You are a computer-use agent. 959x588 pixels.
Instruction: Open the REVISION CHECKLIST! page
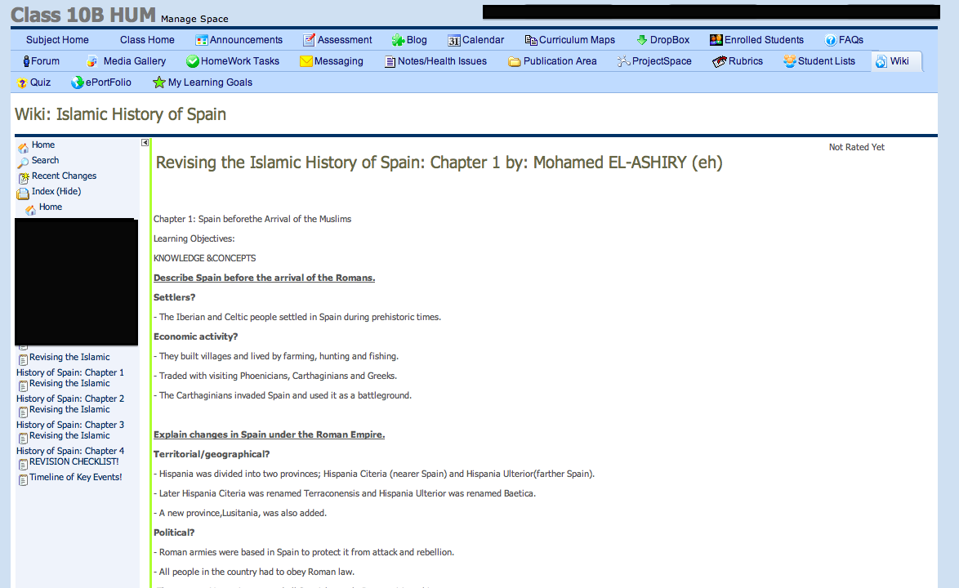pyautogui.click(x=74, y=461)
